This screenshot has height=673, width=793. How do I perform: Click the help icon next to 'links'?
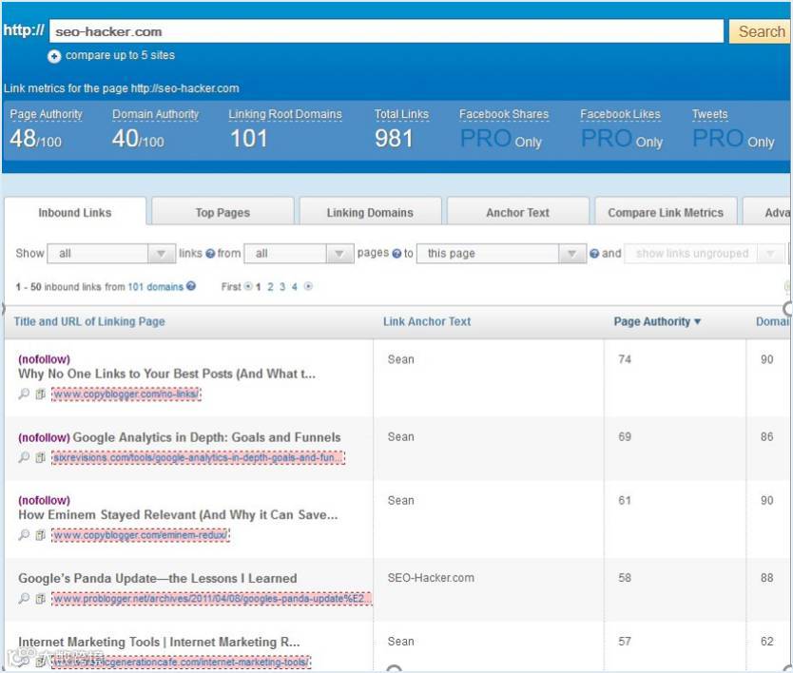tap(210, 254)
